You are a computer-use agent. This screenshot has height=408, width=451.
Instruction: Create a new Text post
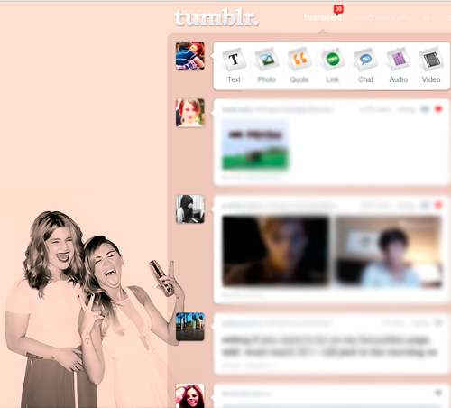point(234,65)
